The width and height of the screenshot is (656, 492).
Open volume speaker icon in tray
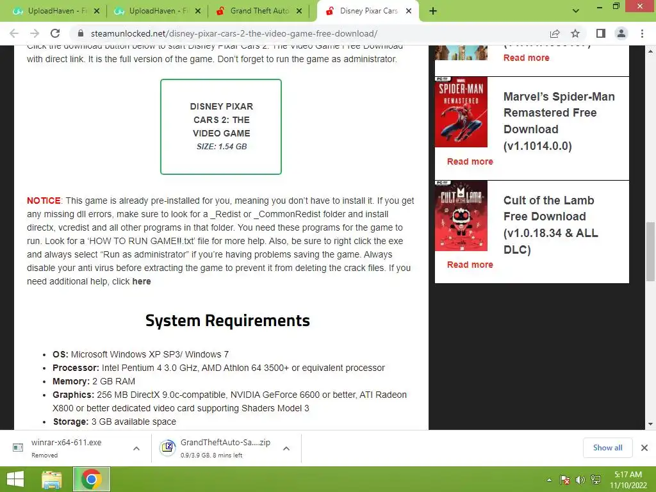tap(580, 480)
